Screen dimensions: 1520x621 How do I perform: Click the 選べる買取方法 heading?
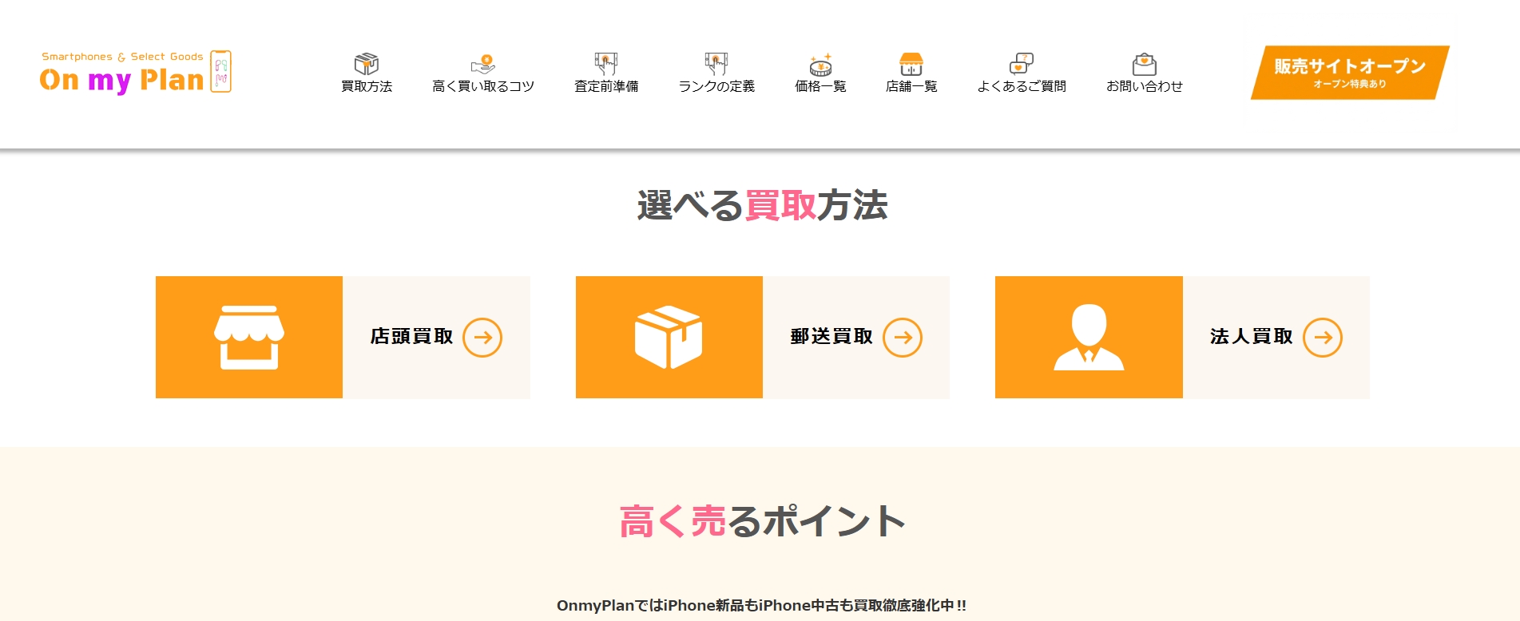[762, 205]
